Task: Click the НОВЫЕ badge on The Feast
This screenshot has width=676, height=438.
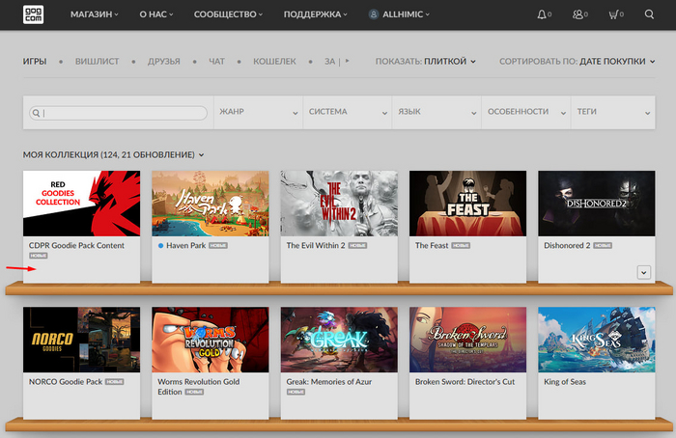Action: 461,245
